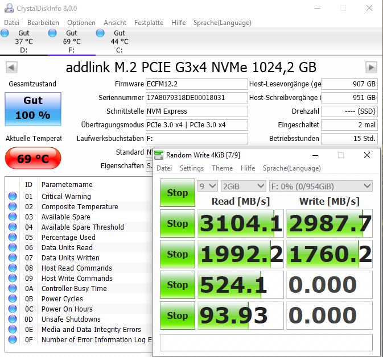Click Stop button beside 1992.2 read result

178,254
